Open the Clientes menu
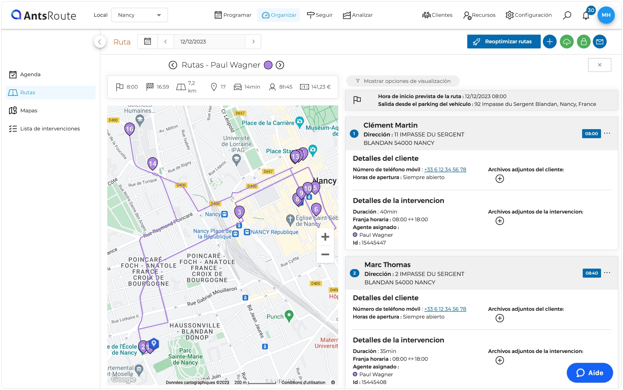 click(x=437, y=15)
